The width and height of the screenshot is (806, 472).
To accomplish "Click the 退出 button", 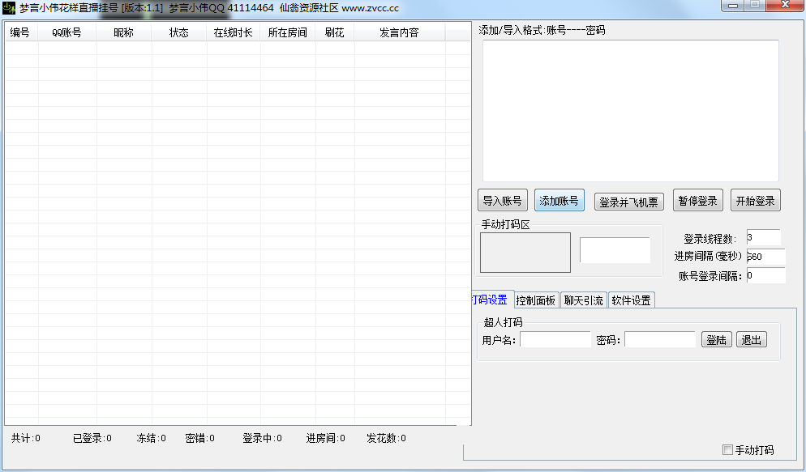I will (x=751, y=340).
